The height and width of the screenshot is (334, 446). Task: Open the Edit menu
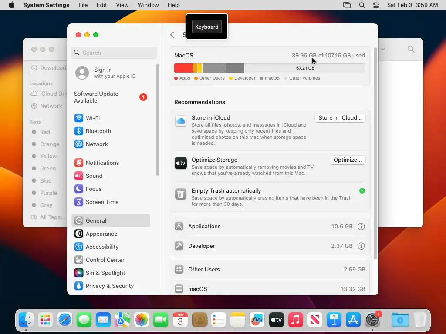click(101, 5)
